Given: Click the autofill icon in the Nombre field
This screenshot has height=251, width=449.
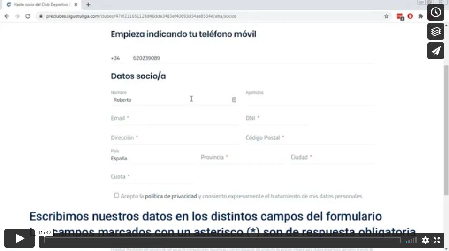Looking at the screenshot, I should click(234, 99).
